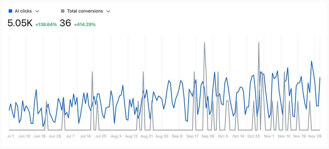The image size is (329, 149).
Task: Click the Jun 10 date axis label
Action: [24, 136]
